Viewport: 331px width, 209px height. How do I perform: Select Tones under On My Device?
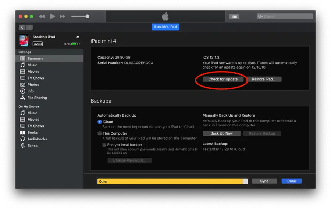[32, 146]
